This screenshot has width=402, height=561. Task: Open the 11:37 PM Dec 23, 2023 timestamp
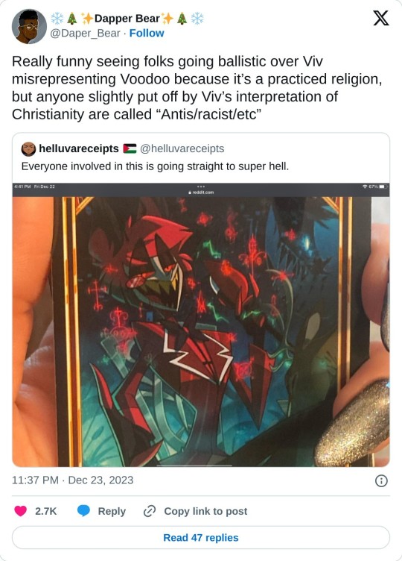pos(73,480)
